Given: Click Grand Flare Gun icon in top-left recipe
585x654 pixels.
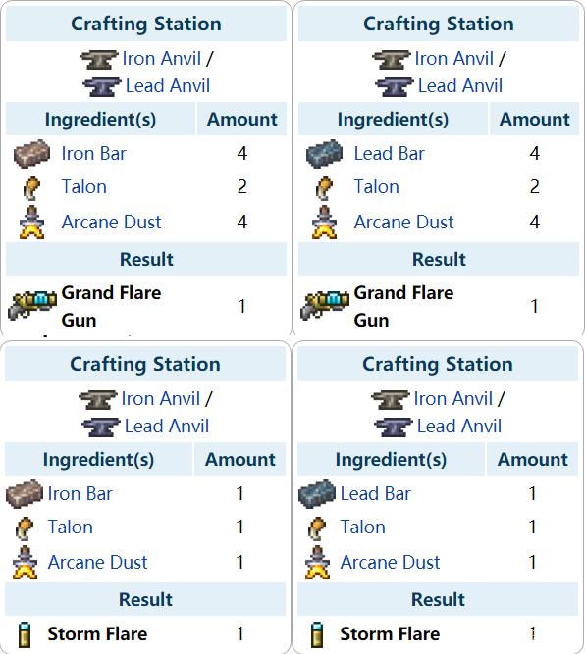Looking at the screenshot, I should (32, 305).
